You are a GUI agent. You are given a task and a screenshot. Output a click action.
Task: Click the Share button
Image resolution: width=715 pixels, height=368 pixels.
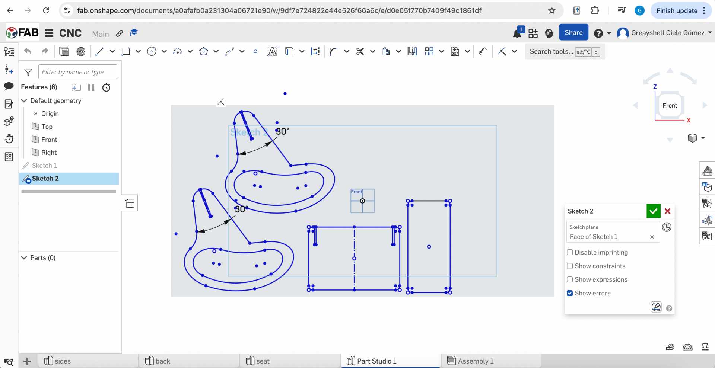pos(573,32)
